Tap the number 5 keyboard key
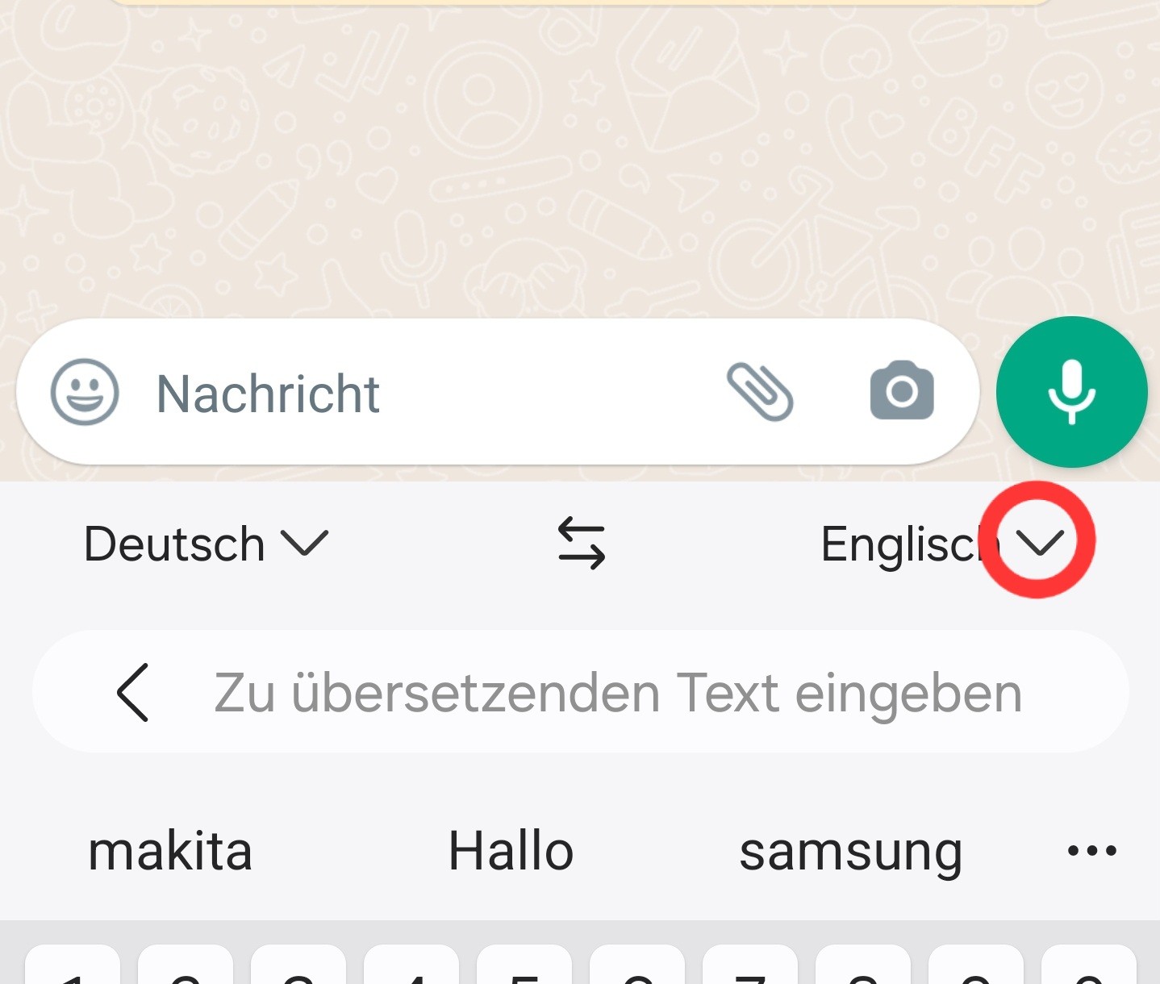Image resolution: width=1160 pixels, height=984 pixels. coord(524,965)
